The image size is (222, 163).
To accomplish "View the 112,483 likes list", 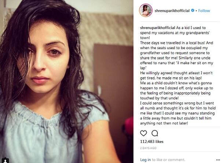I will click(x=152, y=141).
